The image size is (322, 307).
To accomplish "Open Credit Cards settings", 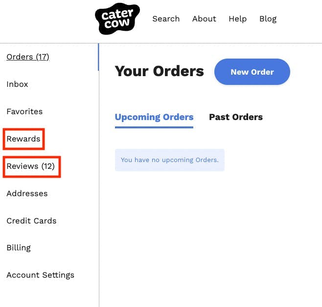I will (x=31, y=221).
